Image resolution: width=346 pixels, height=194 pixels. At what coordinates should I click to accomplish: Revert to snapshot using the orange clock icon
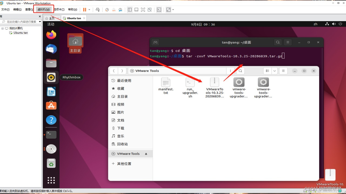(x=114, y=10)
